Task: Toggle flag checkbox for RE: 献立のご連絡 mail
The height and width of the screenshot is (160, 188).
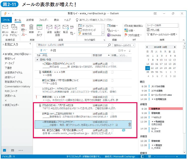Action: 112,130
